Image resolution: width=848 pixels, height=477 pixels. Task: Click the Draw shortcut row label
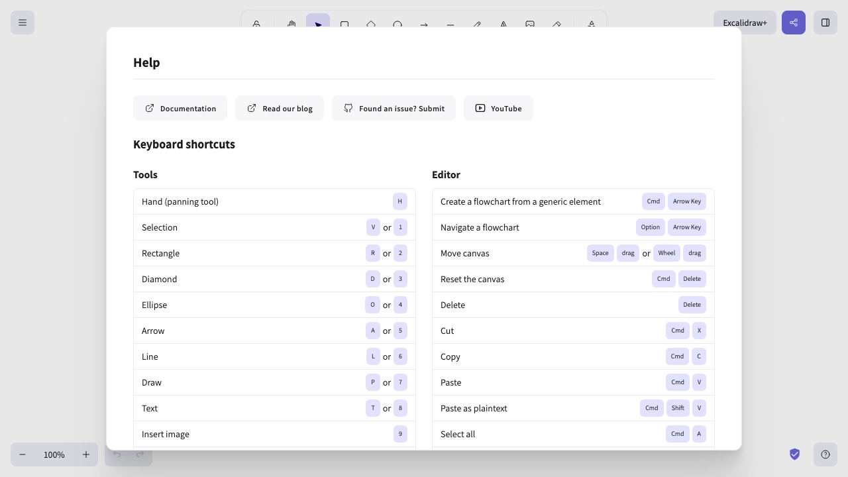tap(152, 382)
